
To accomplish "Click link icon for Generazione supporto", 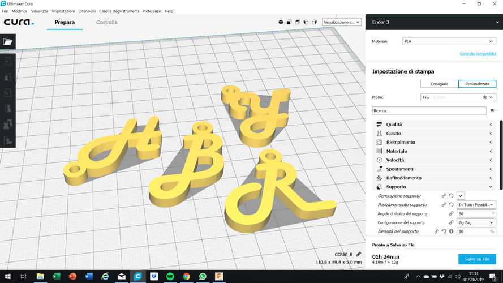I will 444,196.
